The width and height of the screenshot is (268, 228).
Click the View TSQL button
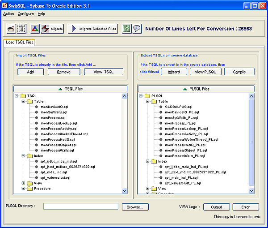pyautogui.click(x=104, y=72)
